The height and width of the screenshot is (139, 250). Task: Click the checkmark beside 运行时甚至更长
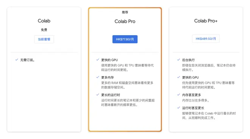point(178,108)
